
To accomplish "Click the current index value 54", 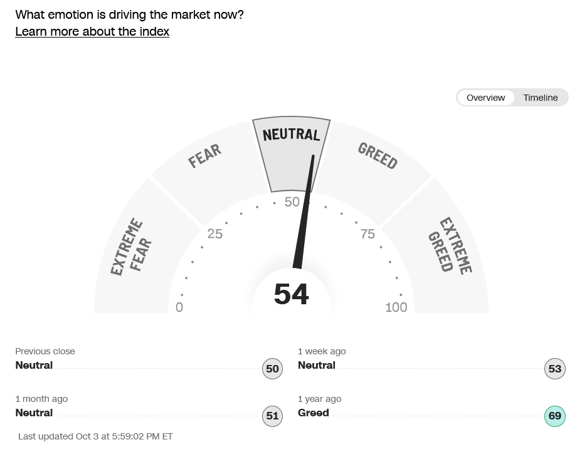I will click(x=292, y=294).
